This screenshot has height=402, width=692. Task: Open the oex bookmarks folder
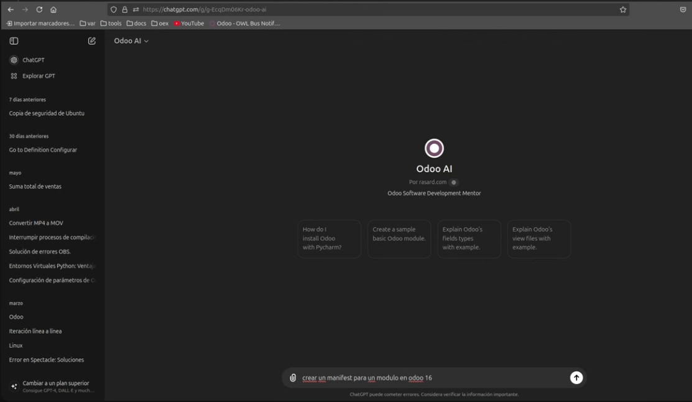tap(160, 24)
